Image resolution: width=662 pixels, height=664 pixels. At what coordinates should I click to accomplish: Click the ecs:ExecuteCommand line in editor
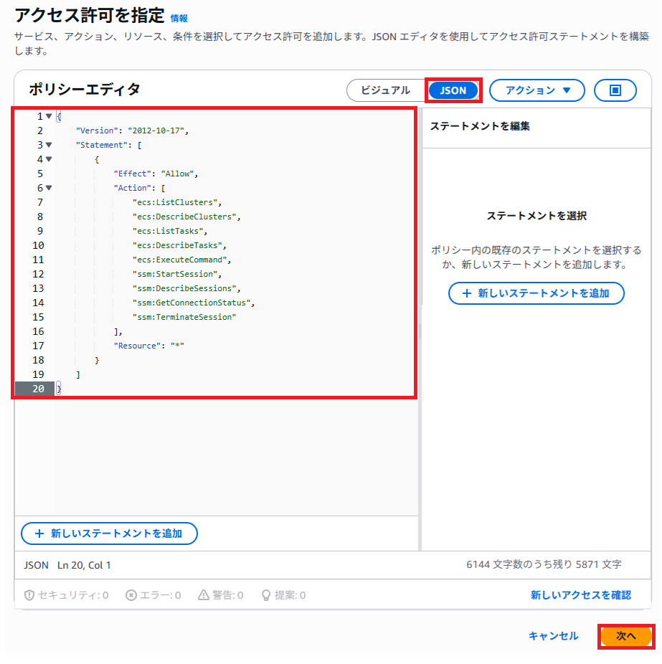(x=181, y=260)
